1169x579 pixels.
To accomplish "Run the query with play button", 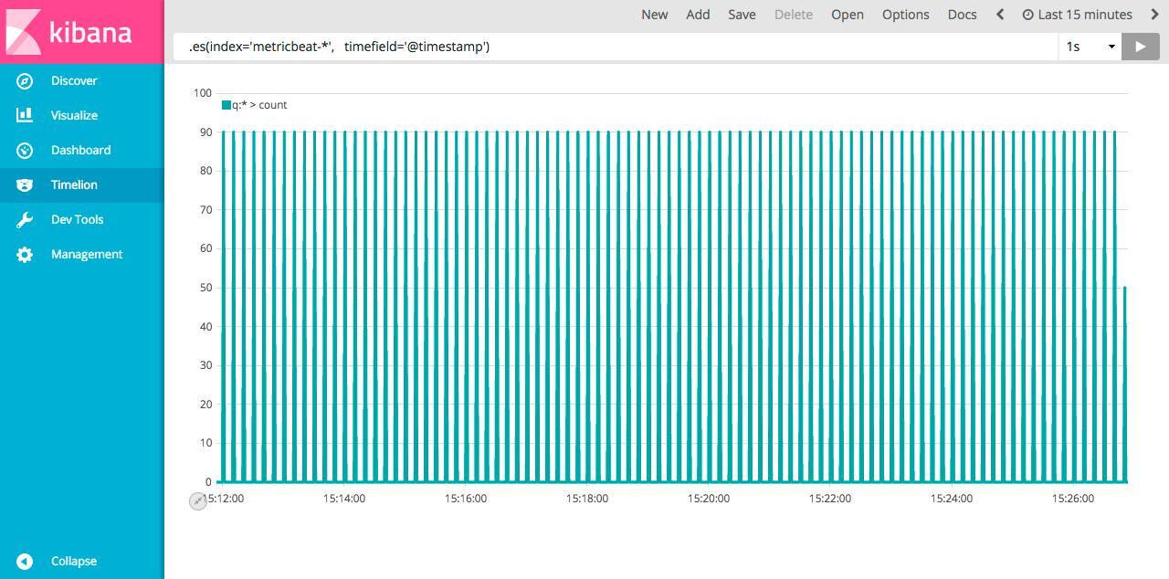I will pos(1140,47).
